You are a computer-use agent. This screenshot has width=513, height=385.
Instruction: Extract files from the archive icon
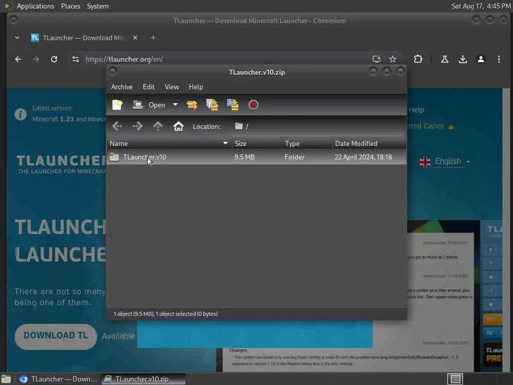click(x=192, y=105)
